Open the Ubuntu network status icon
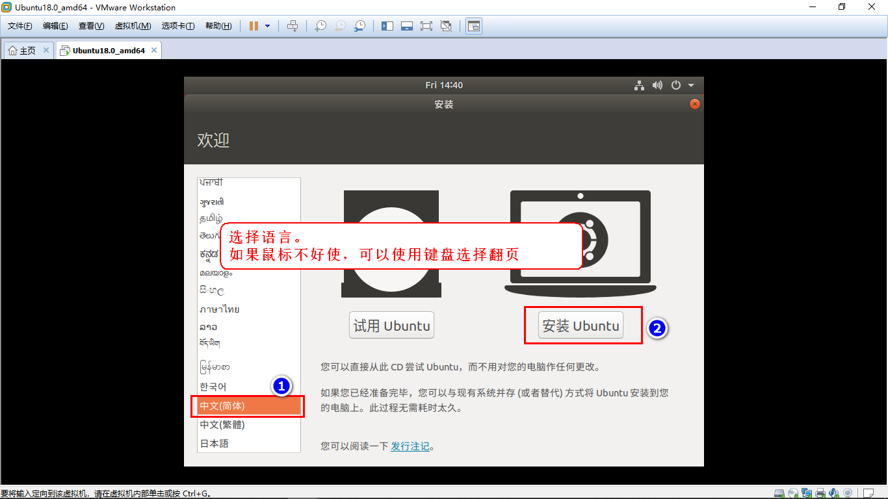888x499 pixels. click(640, 85)
